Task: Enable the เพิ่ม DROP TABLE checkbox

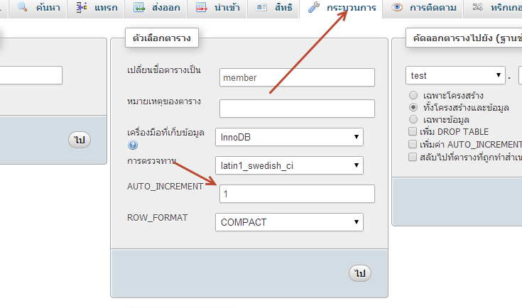Action: tap(413, 131)
